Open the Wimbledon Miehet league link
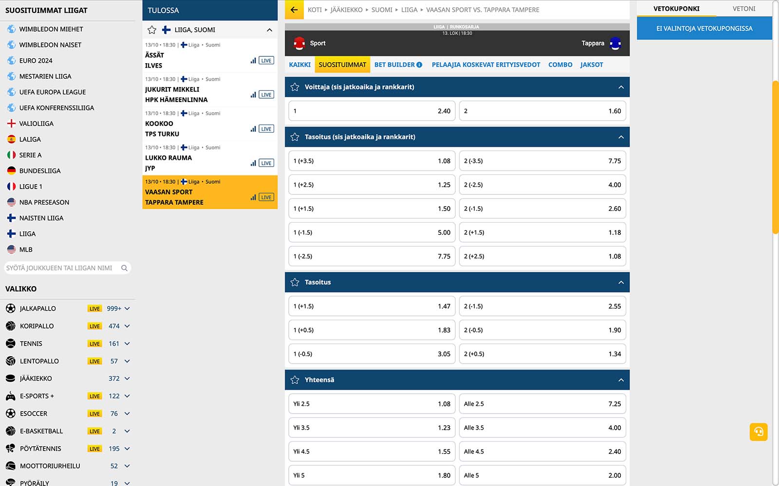 pyautogui.click(x=51, y=29)
